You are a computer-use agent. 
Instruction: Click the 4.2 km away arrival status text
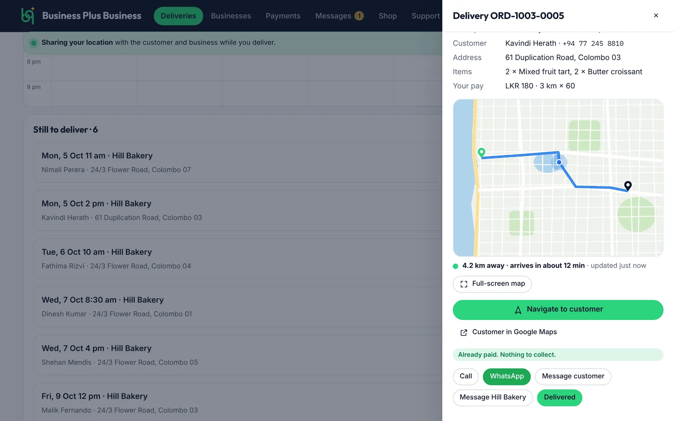[523, 266]
